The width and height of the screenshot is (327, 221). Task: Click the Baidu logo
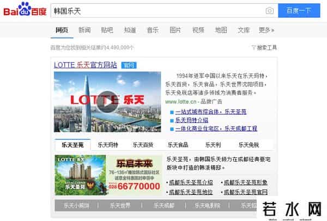25,9
